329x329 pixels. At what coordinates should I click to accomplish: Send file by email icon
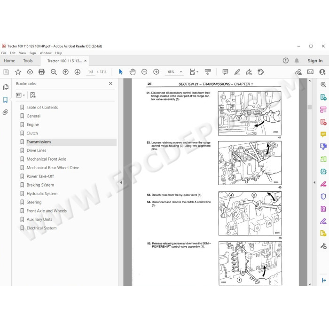[x=310, y=72]
